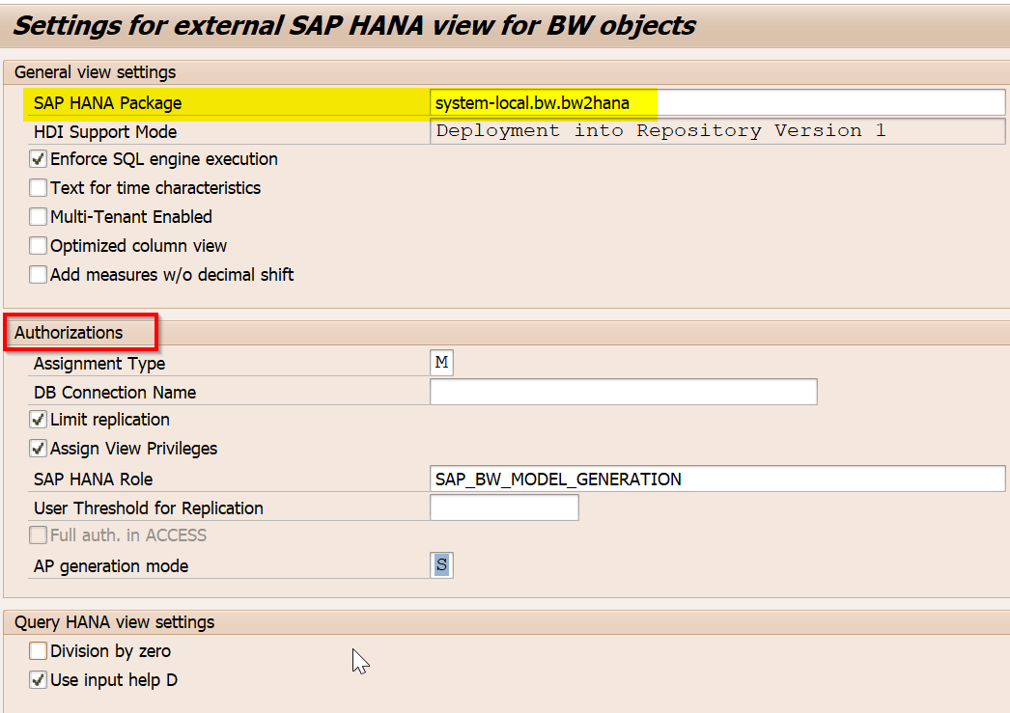The width and height of the screenshot is (1010, 713).
Task: Click the Assignment Type field showing M
Action: click(x=441, y=363)
